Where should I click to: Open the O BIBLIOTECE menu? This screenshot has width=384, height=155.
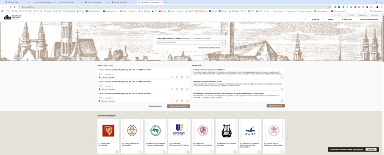[x=347, y=19]
